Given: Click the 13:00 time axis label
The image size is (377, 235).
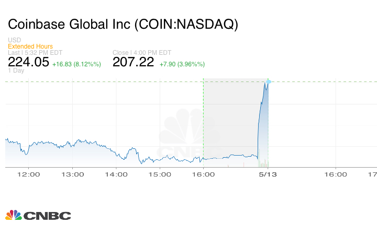Looking at the screenshot, I should click(x=72, y=174).
